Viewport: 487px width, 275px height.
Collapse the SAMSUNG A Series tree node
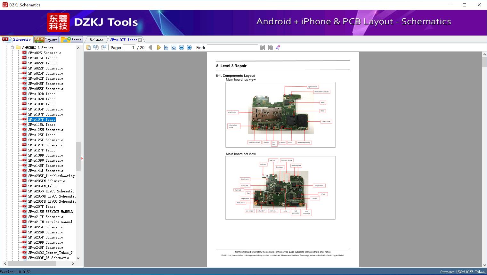pyautogui.click(x=12, y=48)
